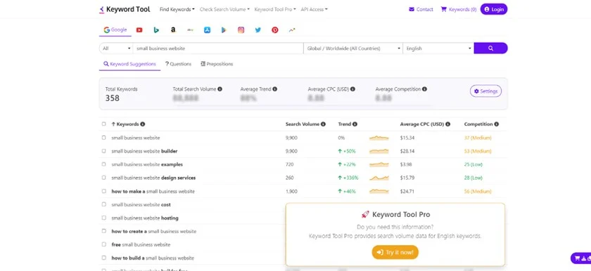
Task: Click the 9,900 volume for 'small business website'
Action: [x=291, y=138]
